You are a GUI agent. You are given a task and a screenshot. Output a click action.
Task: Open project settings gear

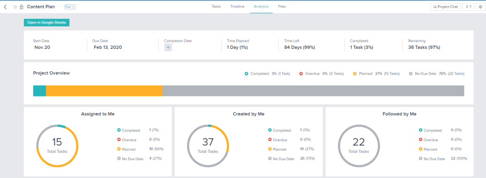tap(480, 7)
